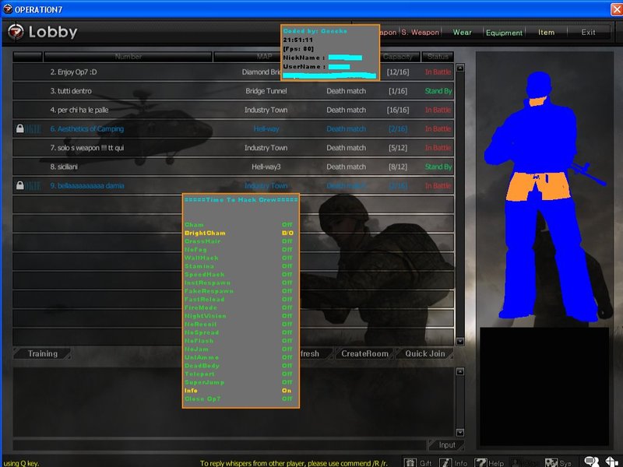The image size is (623, 467).
Task: Toggle the UnlAmmo option
Action: (239, 357)
